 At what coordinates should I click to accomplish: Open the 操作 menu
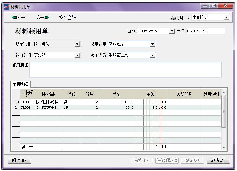(68, 18)
